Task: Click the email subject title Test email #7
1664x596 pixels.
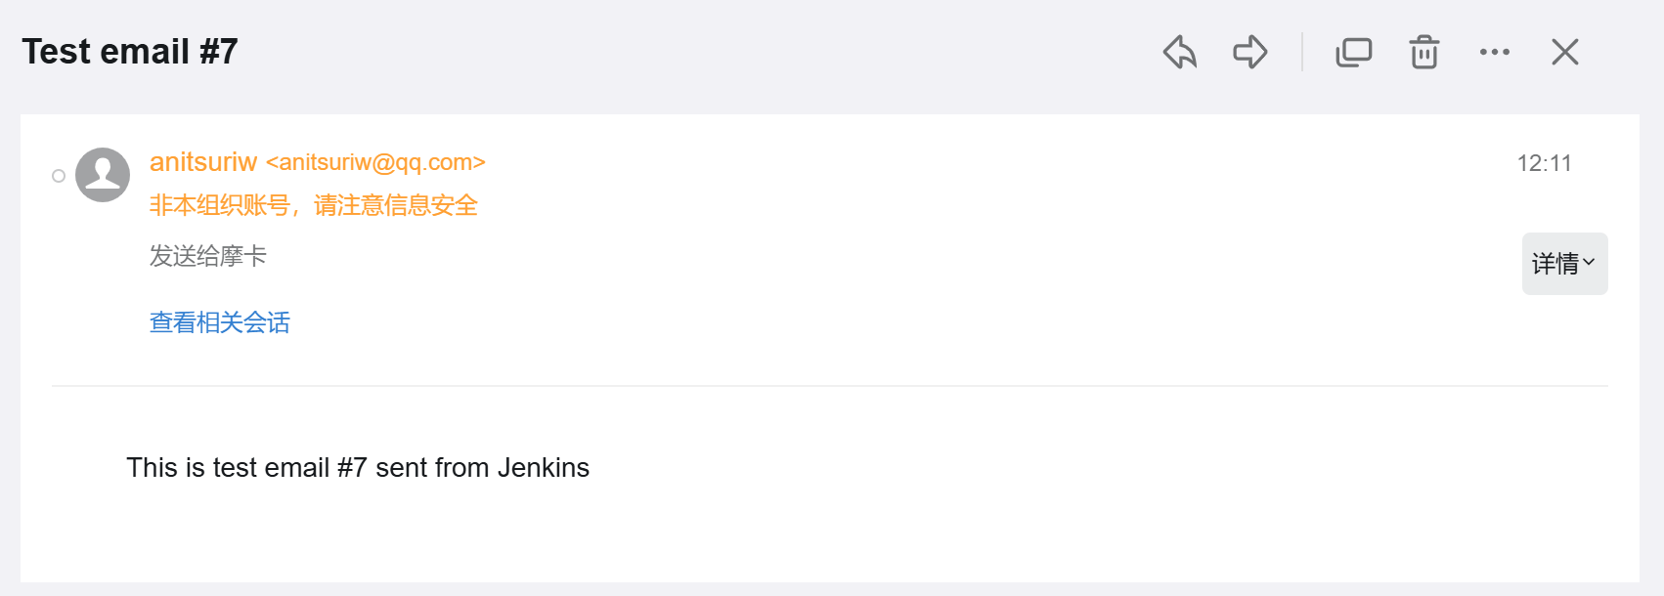Action: click(x=130, y=52)
